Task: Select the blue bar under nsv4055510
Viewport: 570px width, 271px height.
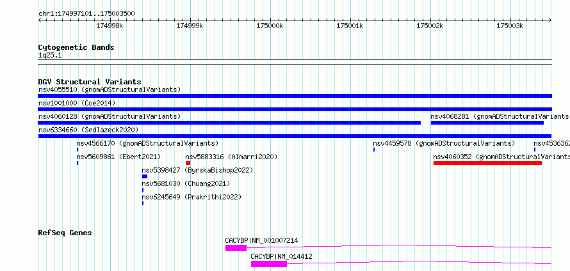Action: point(295,96)
